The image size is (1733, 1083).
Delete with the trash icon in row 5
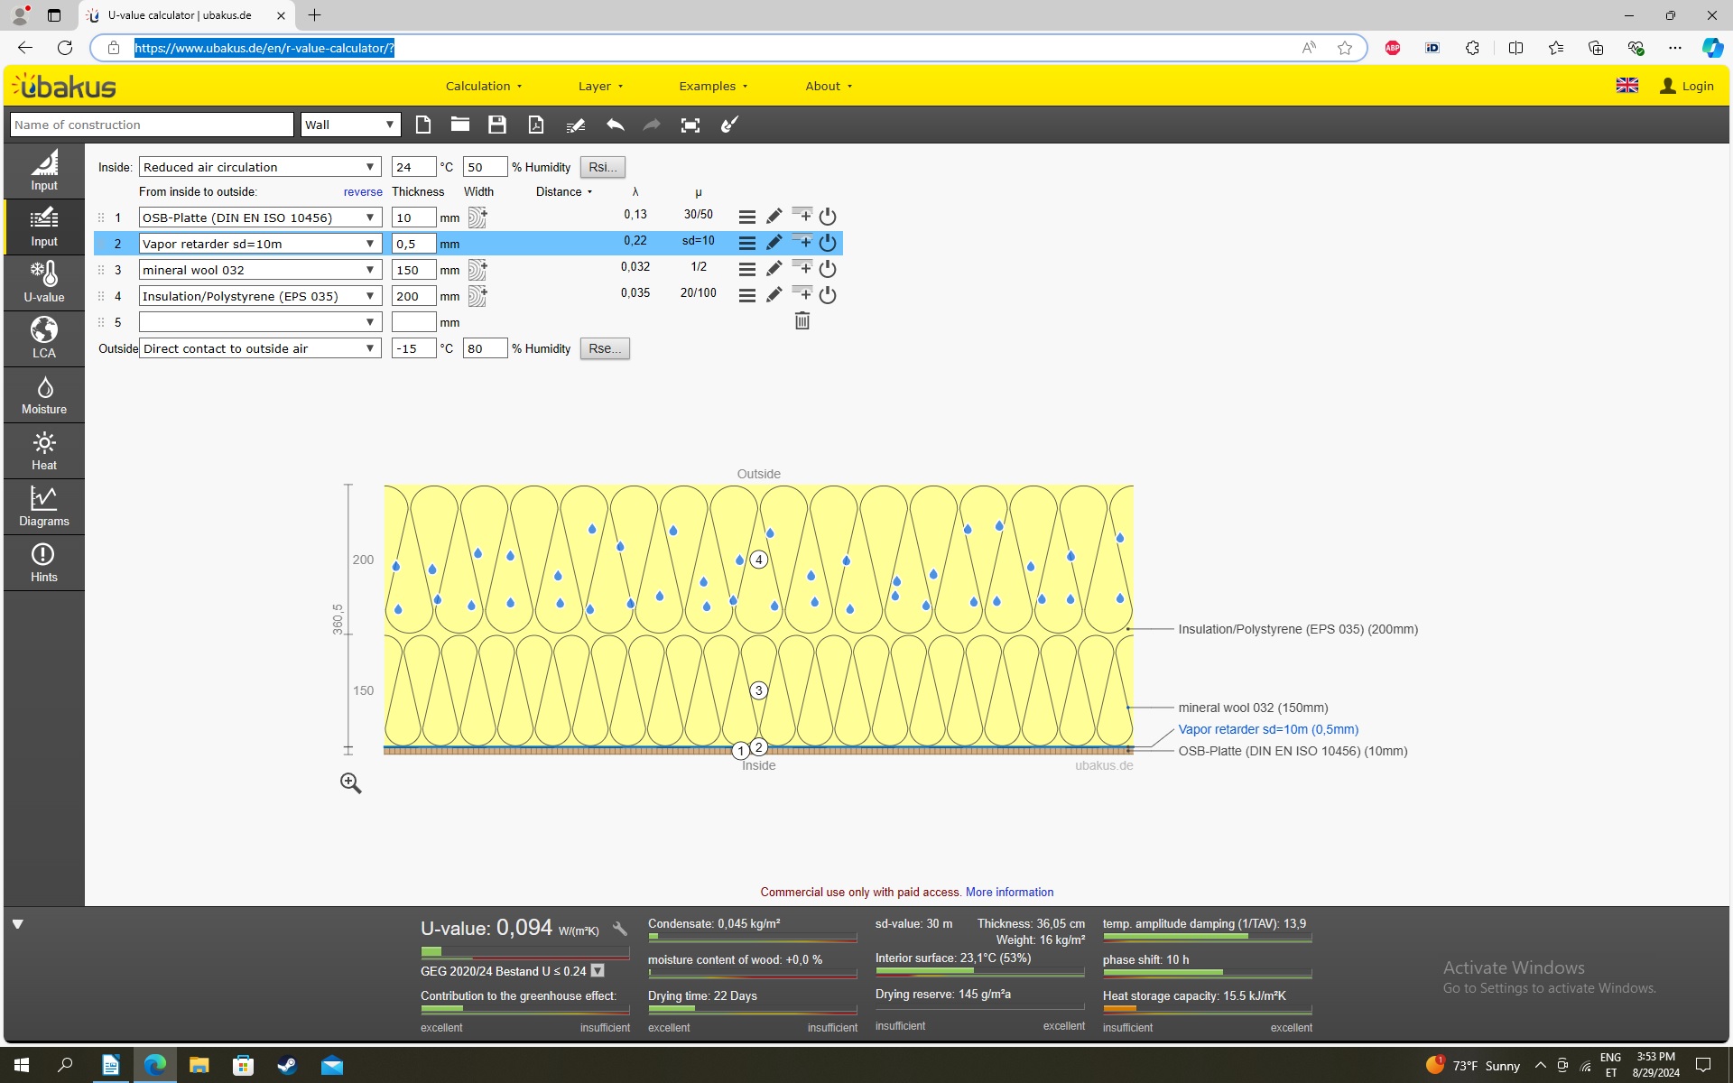tap(802, 321)
